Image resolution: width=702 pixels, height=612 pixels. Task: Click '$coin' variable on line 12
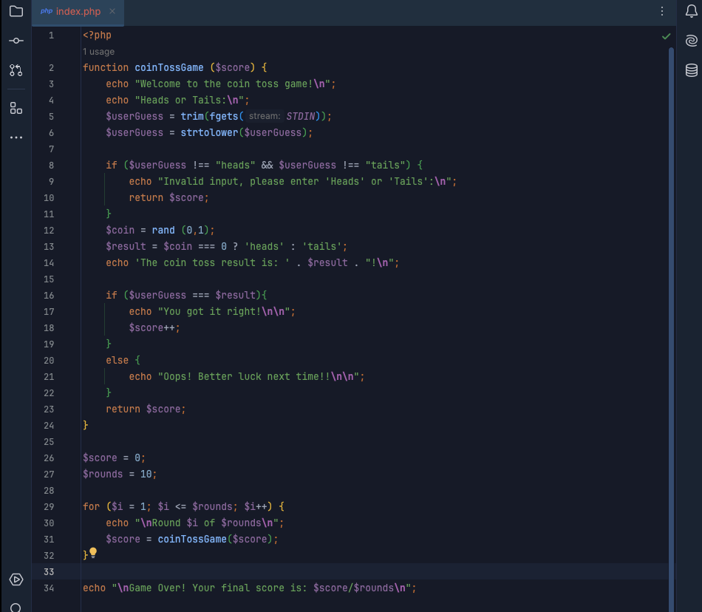click(120, 230)
